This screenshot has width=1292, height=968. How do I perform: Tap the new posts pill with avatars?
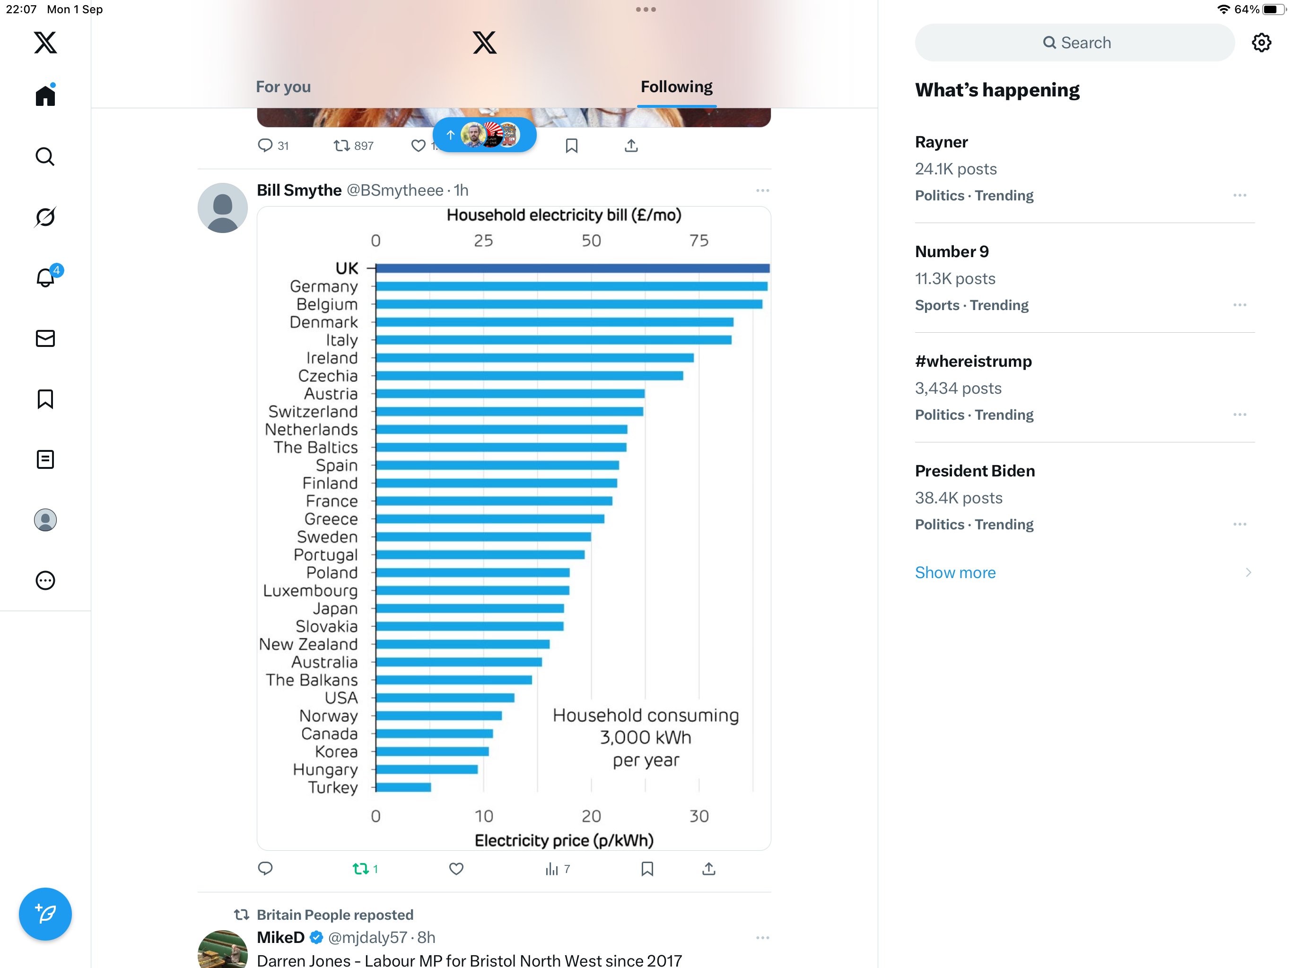[x=484, y=136]
